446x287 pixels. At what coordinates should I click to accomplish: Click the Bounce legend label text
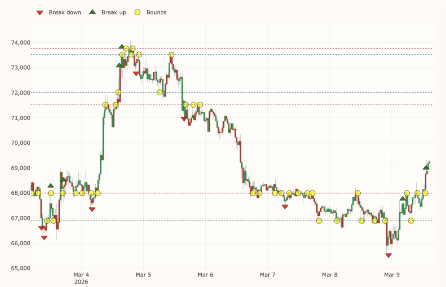coord(157,12)
